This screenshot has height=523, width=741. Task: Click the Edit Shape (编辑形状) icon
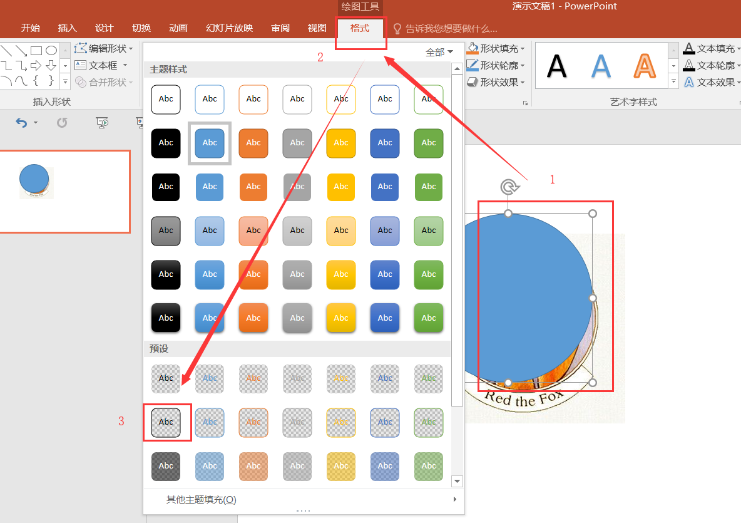tap(81, 48)
